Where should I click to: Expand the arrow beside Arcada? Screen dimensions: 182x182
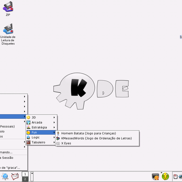click(x=54, y=122)
